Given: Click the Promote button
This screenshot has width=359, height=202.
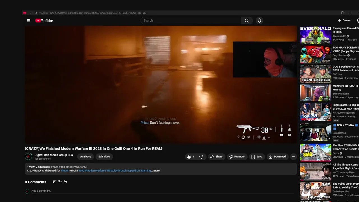Looking at the screenshot, I should (x=237, y=157).
